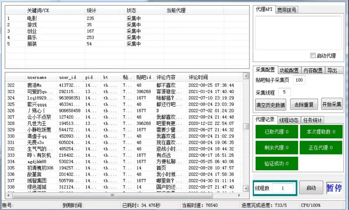Switch to the 内容配置 tab
Viewport: 349px width, 210px height.
pos(313,70)
